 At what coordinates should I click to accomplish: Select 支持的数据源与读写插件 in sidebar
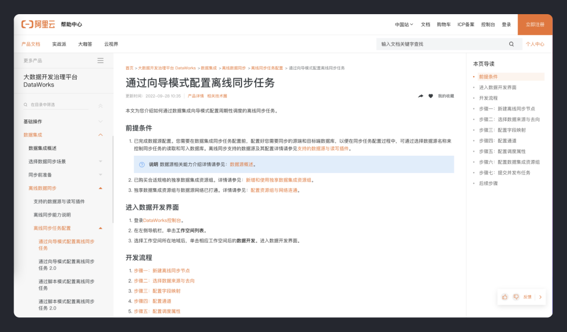click(x=59, y=201)
